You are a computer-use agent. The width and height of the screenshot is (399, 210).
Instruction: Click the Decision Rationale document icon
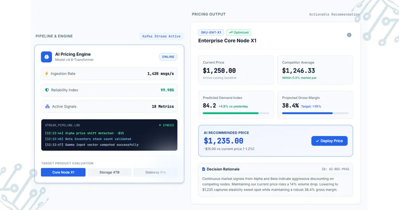click(203, 169)
